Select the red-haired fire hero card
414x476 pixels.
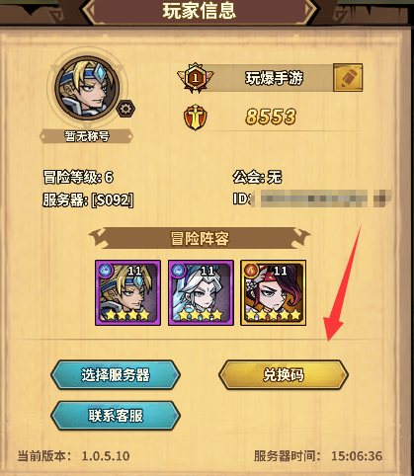[274, 292]
